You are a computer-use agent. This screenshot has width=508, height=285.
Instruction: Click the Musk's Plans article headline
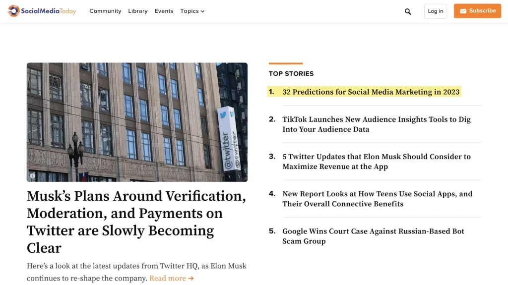pos(136,222)
